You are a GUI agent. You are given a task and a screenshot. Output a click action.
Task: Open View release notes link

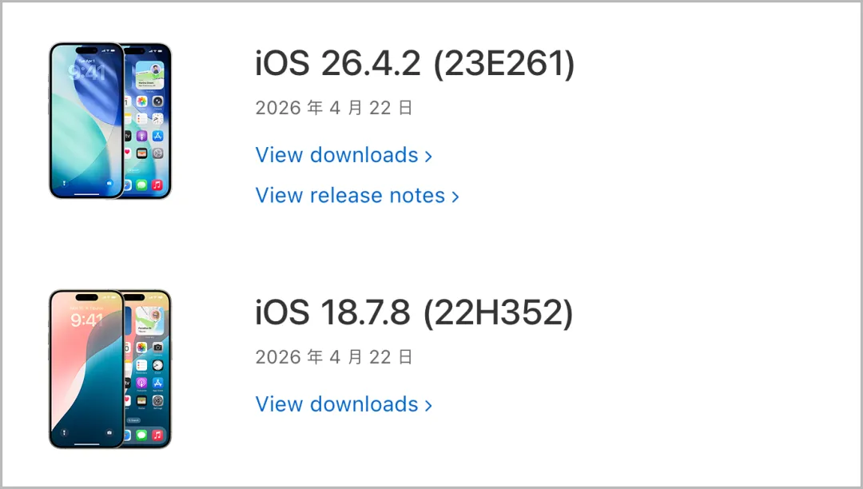[350, 196]
